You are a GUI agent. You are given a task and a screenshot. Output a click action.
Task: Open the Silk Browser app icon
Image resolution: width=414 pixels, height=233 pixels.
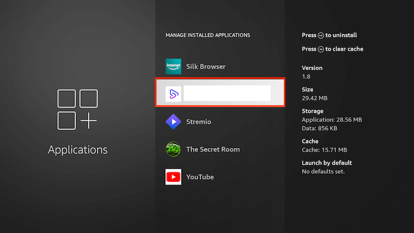(173, 66)
